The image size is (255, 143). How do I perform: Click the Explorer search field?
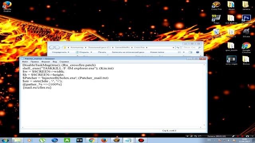pyautogui.click(x=192, y=48)
